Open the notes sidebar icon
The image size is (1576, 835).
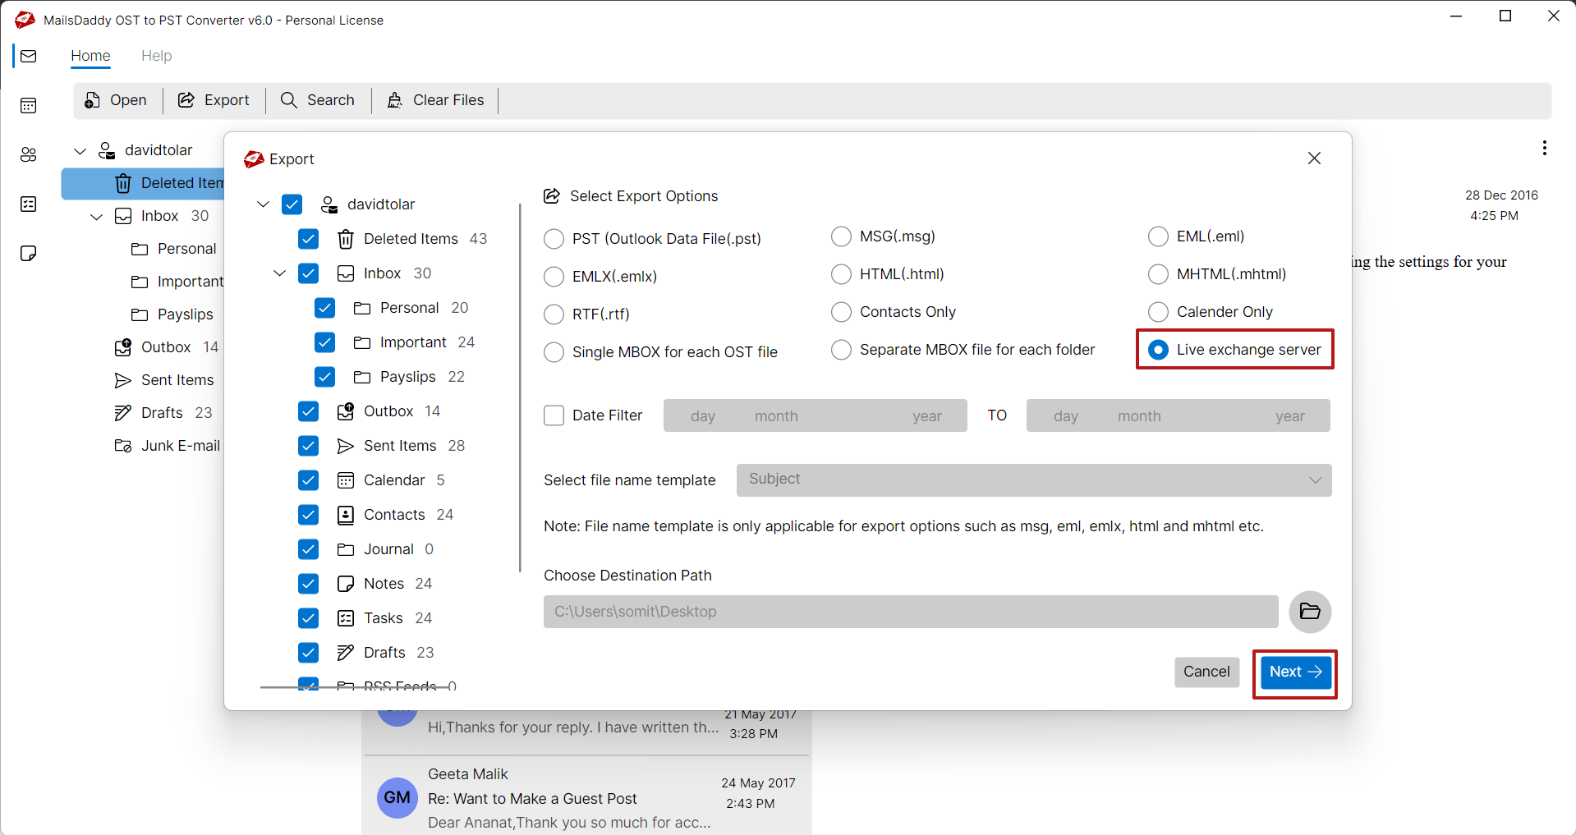point(29,253)
